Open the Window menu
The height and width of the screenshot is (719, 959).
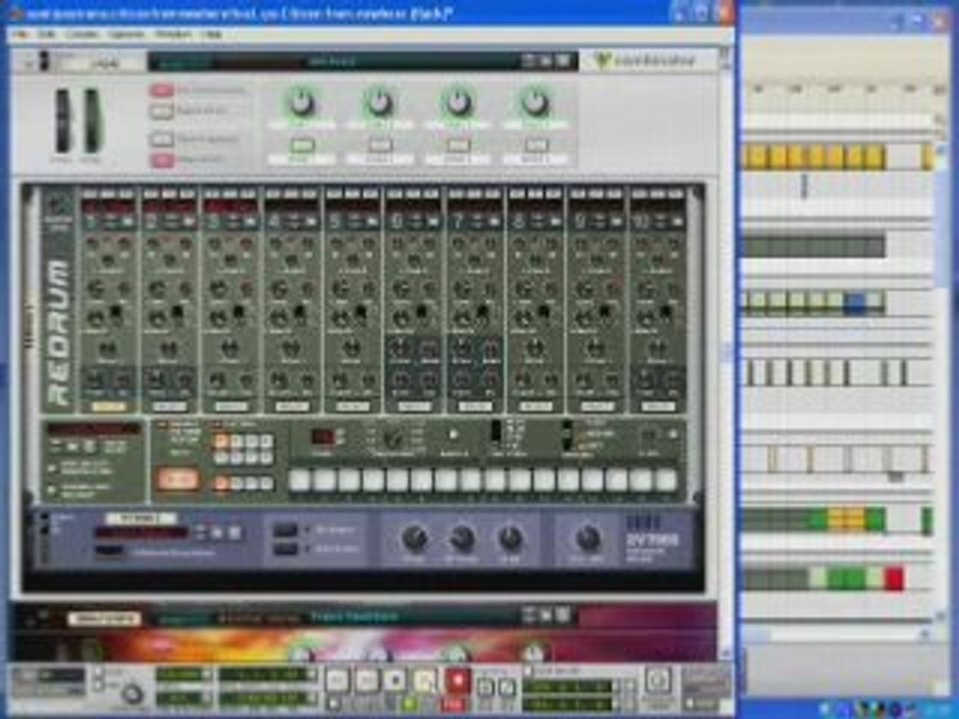(173, 34)
